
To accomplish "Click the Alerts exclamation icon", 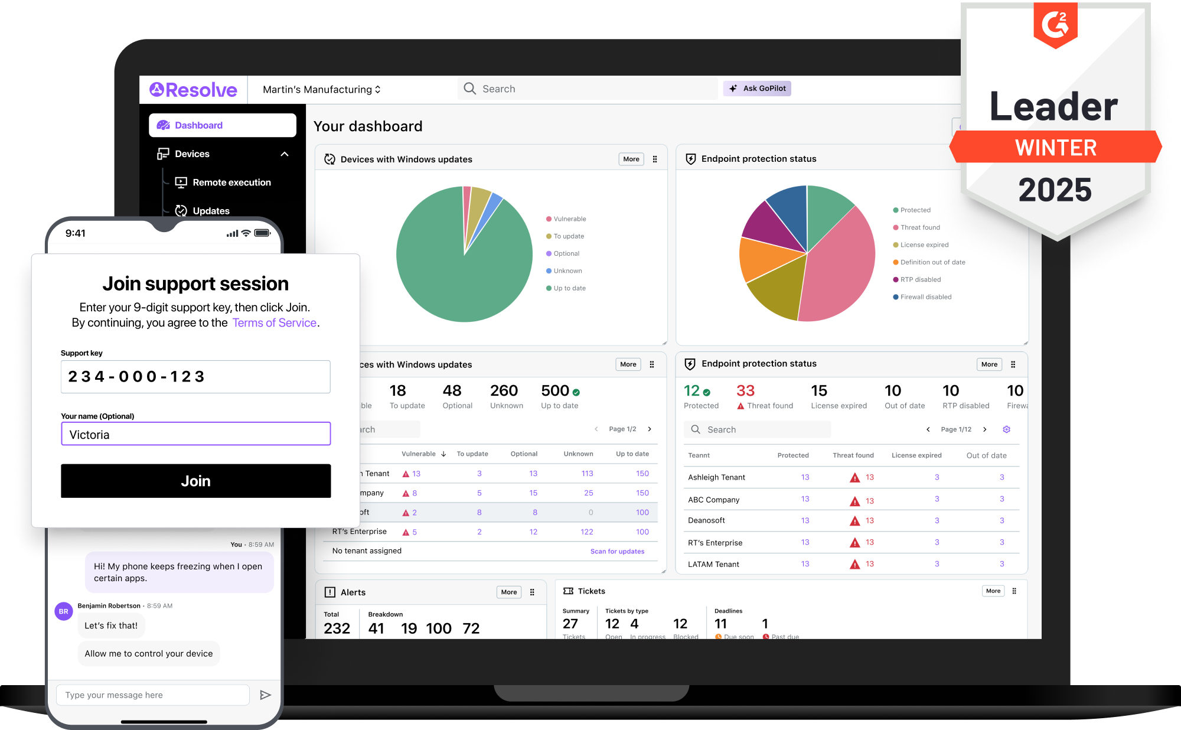I will (329, 592).
